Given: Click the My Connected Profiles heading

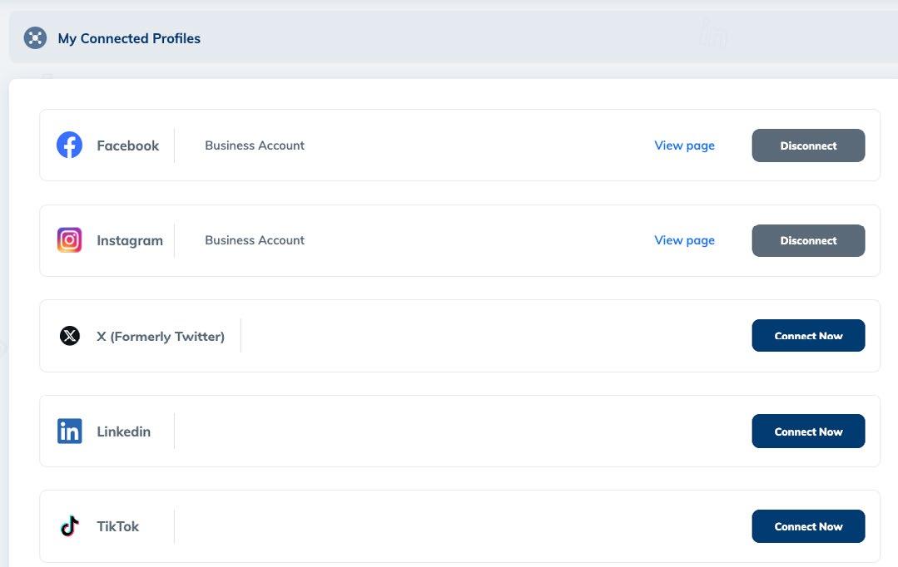Looking at the screenshot, I should point(129,38).
